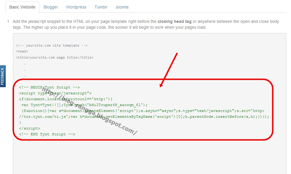
Task: Switch to the Blogger tab
Action: click(x=51, y=7)
